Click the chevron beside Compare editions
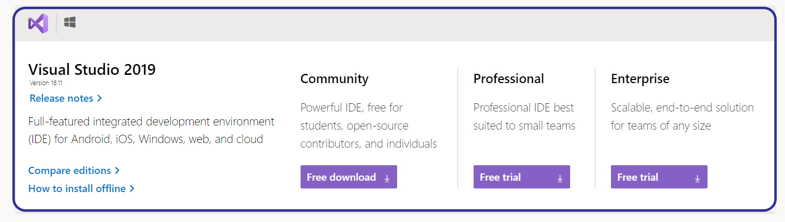Viewport: 785px width, 222px height. point(117,170)
